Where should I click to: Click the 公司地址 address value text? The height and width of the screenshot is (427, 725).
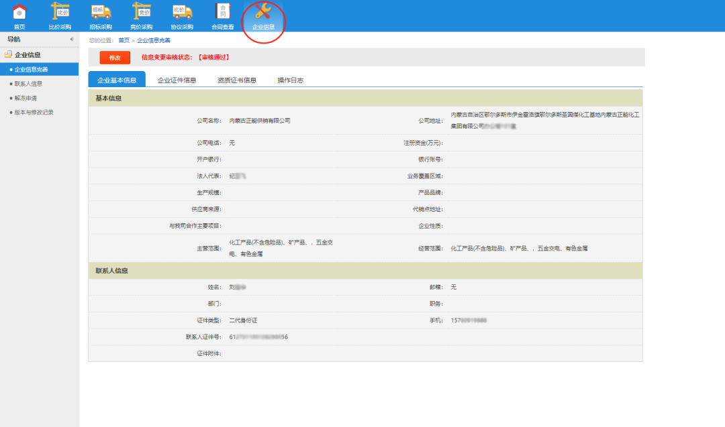(545, 120)
